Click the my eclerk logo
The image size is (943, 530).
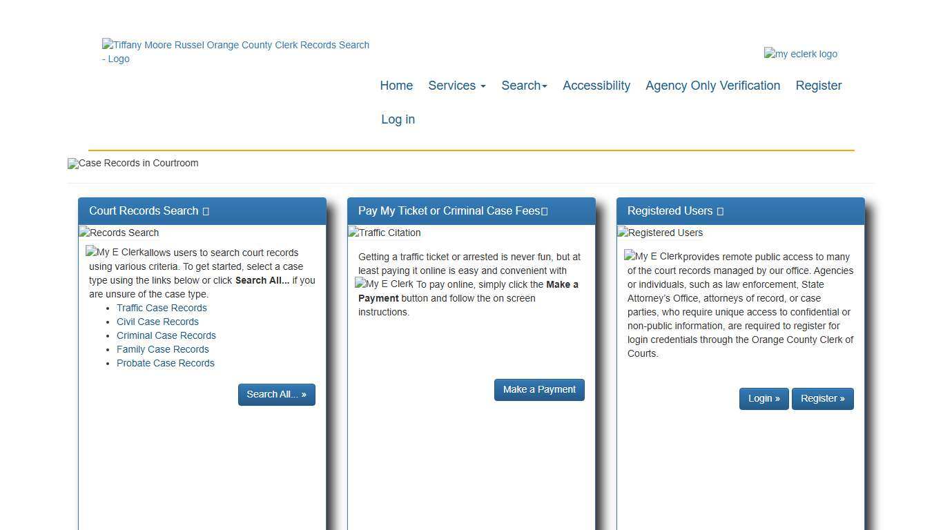point(800,54)
